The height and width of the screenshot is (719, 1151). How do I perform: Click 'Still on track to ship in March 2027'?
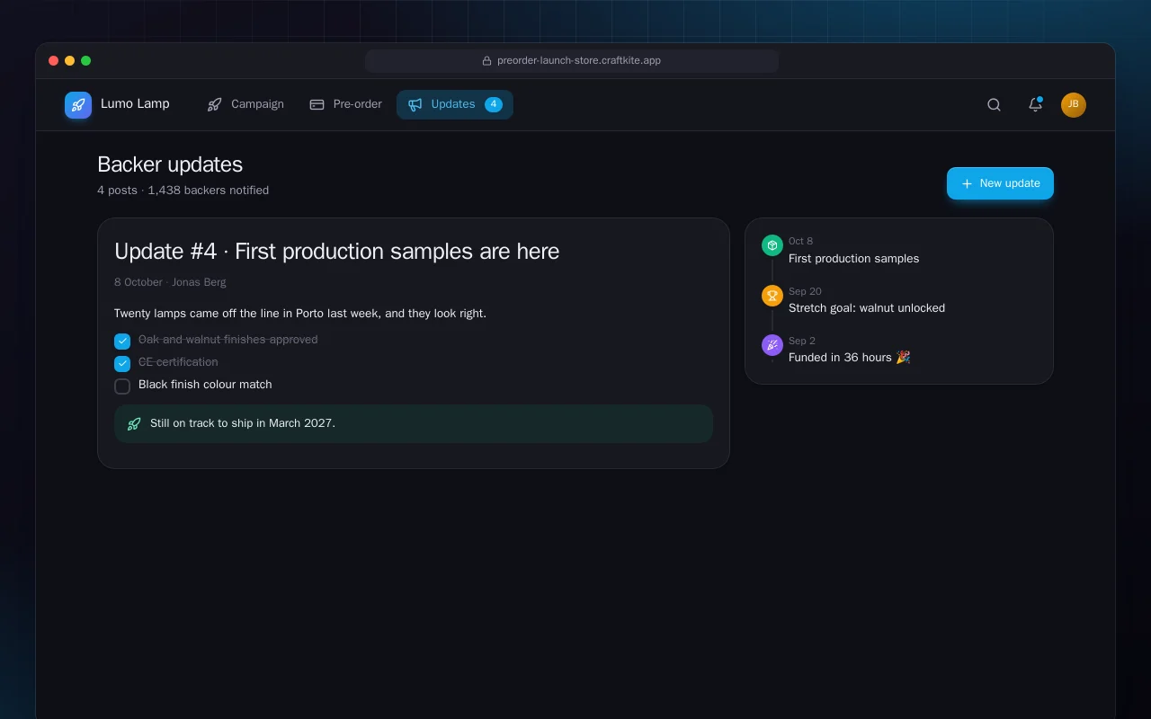tap(243, 423)
